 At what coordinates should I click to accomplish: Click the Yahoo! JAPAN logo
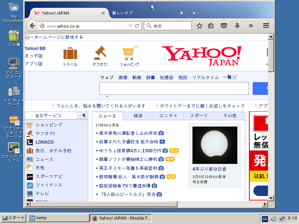click(x=201, y=56)
